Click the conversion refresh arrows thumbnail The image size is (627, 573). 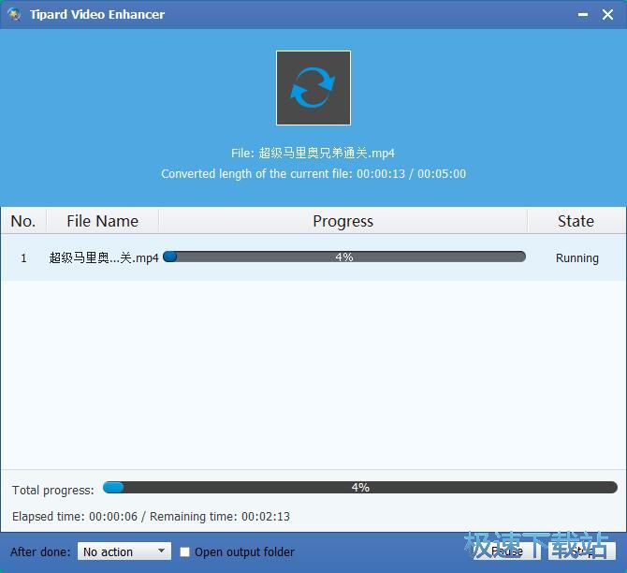[x=313, y=88]
